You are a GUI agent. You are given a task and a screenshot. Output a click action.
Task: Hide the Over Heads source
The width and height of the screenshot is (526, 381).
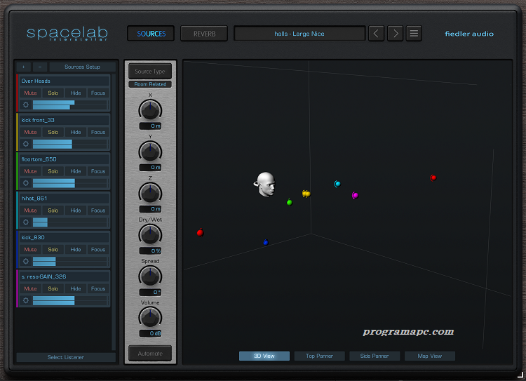click(76, 93)
